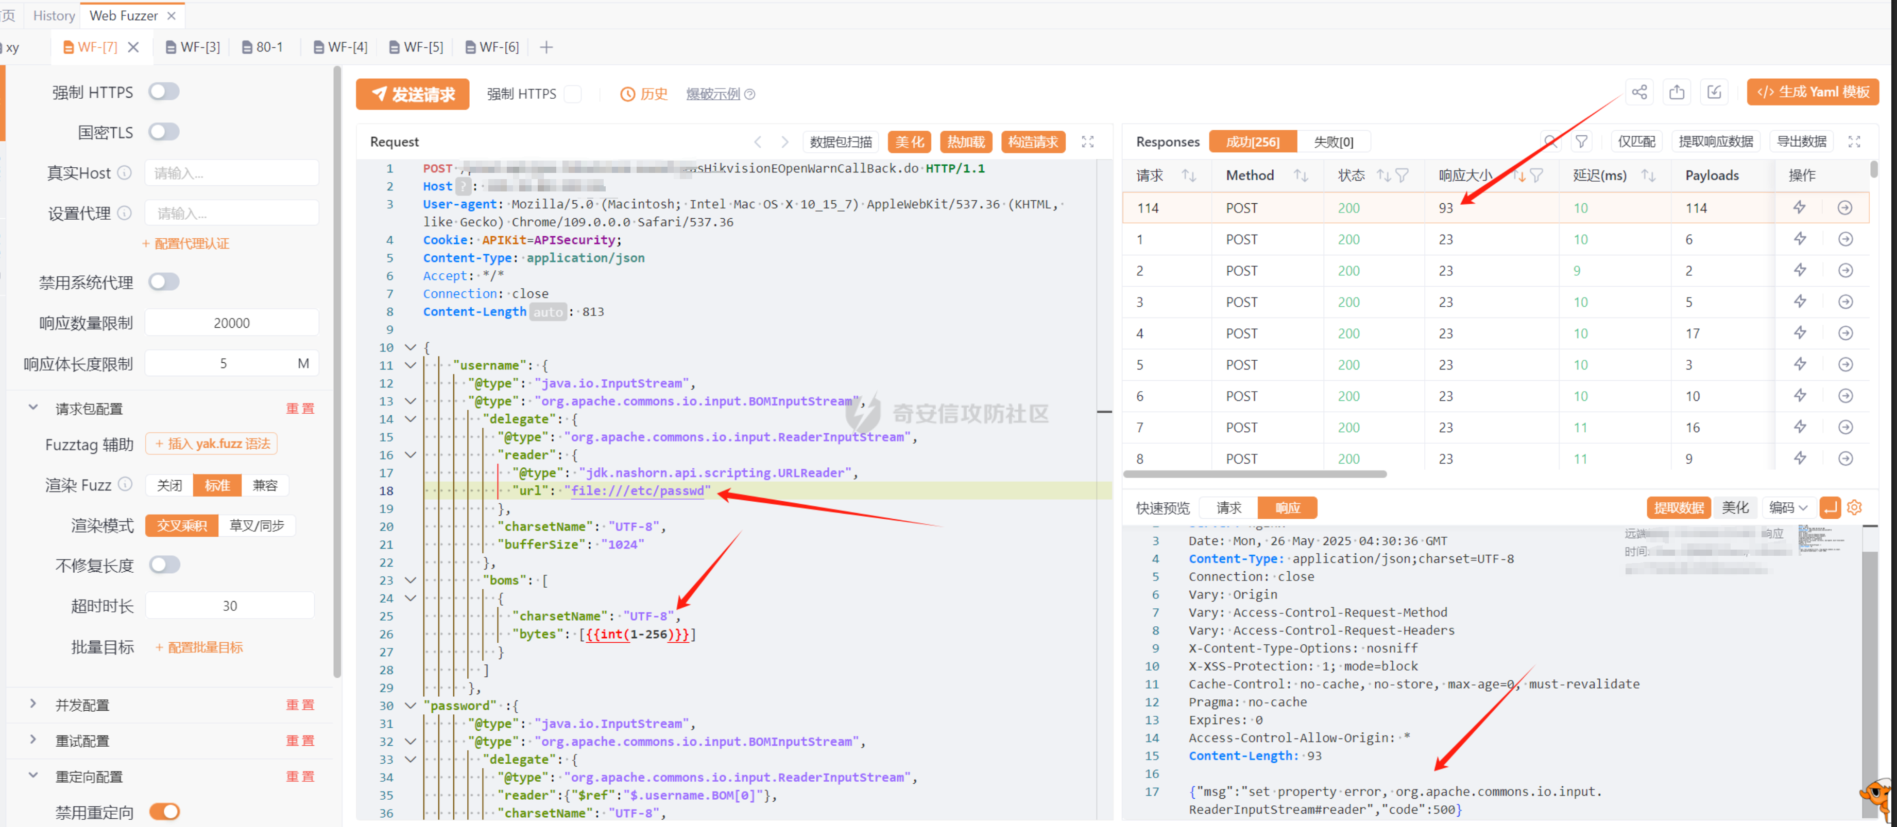Click the info icon beside 真实Host

tap(125, 173)
